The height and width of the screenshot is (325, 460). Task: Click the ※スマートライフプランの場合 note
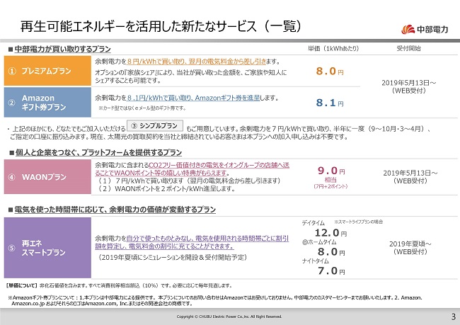click(x=358, y=222)
